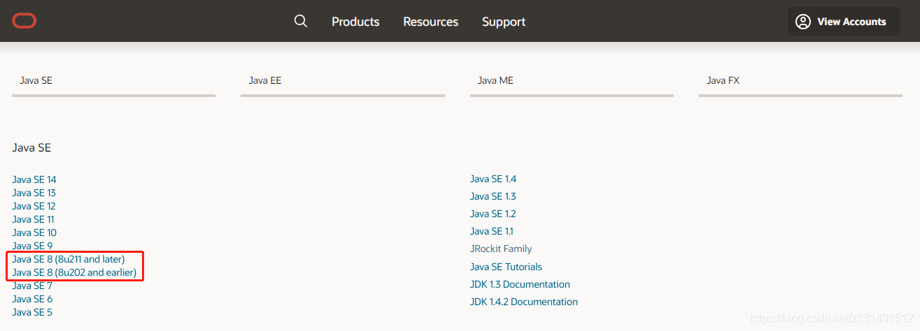Open the Java SE 12 link
Viewport: 920px width, 331px height.
[34, 206]
